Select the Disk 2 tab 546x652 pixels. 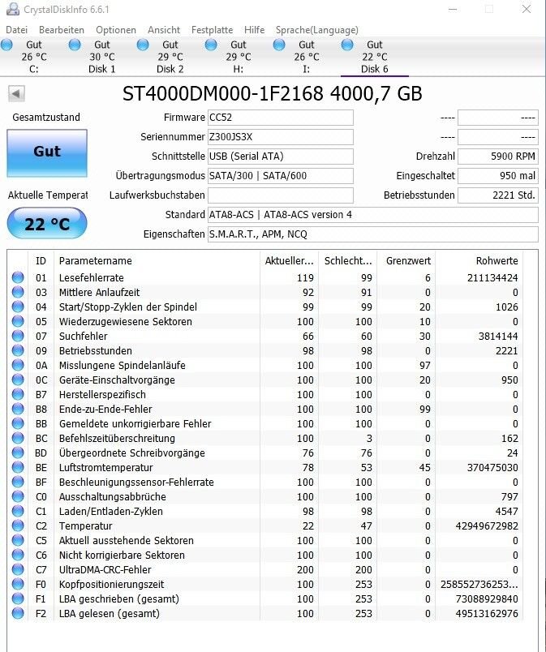pyautogui.click(x=170, y=57)
